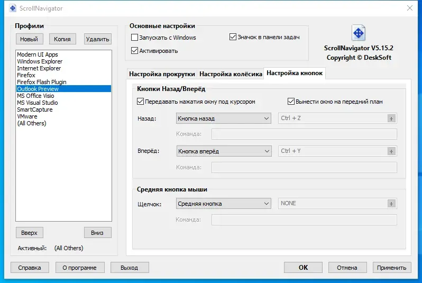Switch to the Настройка колёсика tab

pyautogui.click(x=231, y=74)
